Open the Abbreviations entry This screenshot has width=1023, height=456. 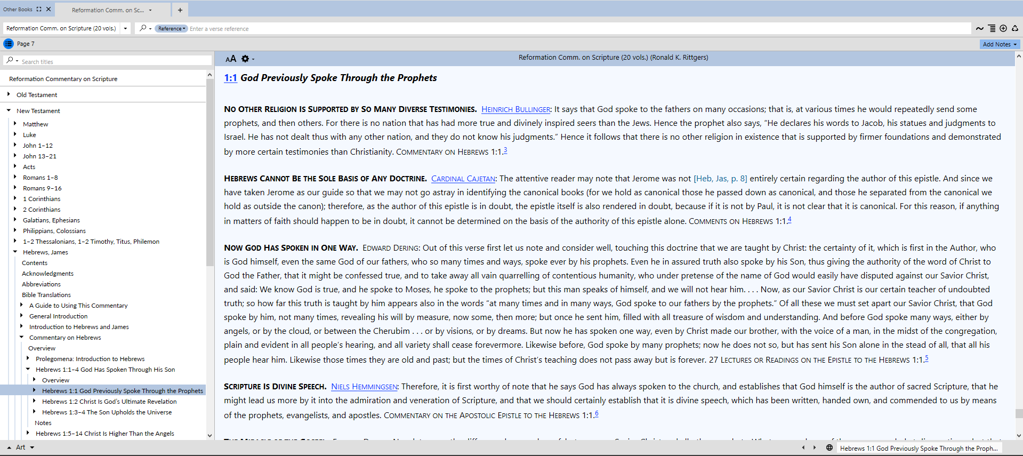pyautogui.click(x=41, y=284)
